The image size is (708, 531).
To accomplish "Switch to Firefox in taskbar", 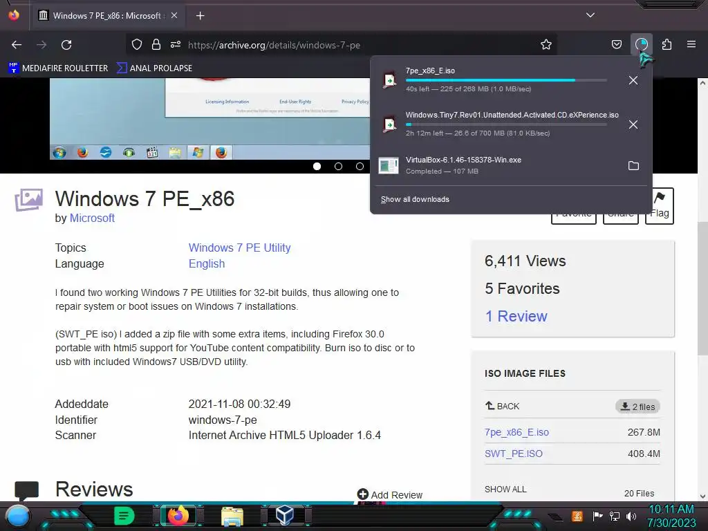I will 178,516.
